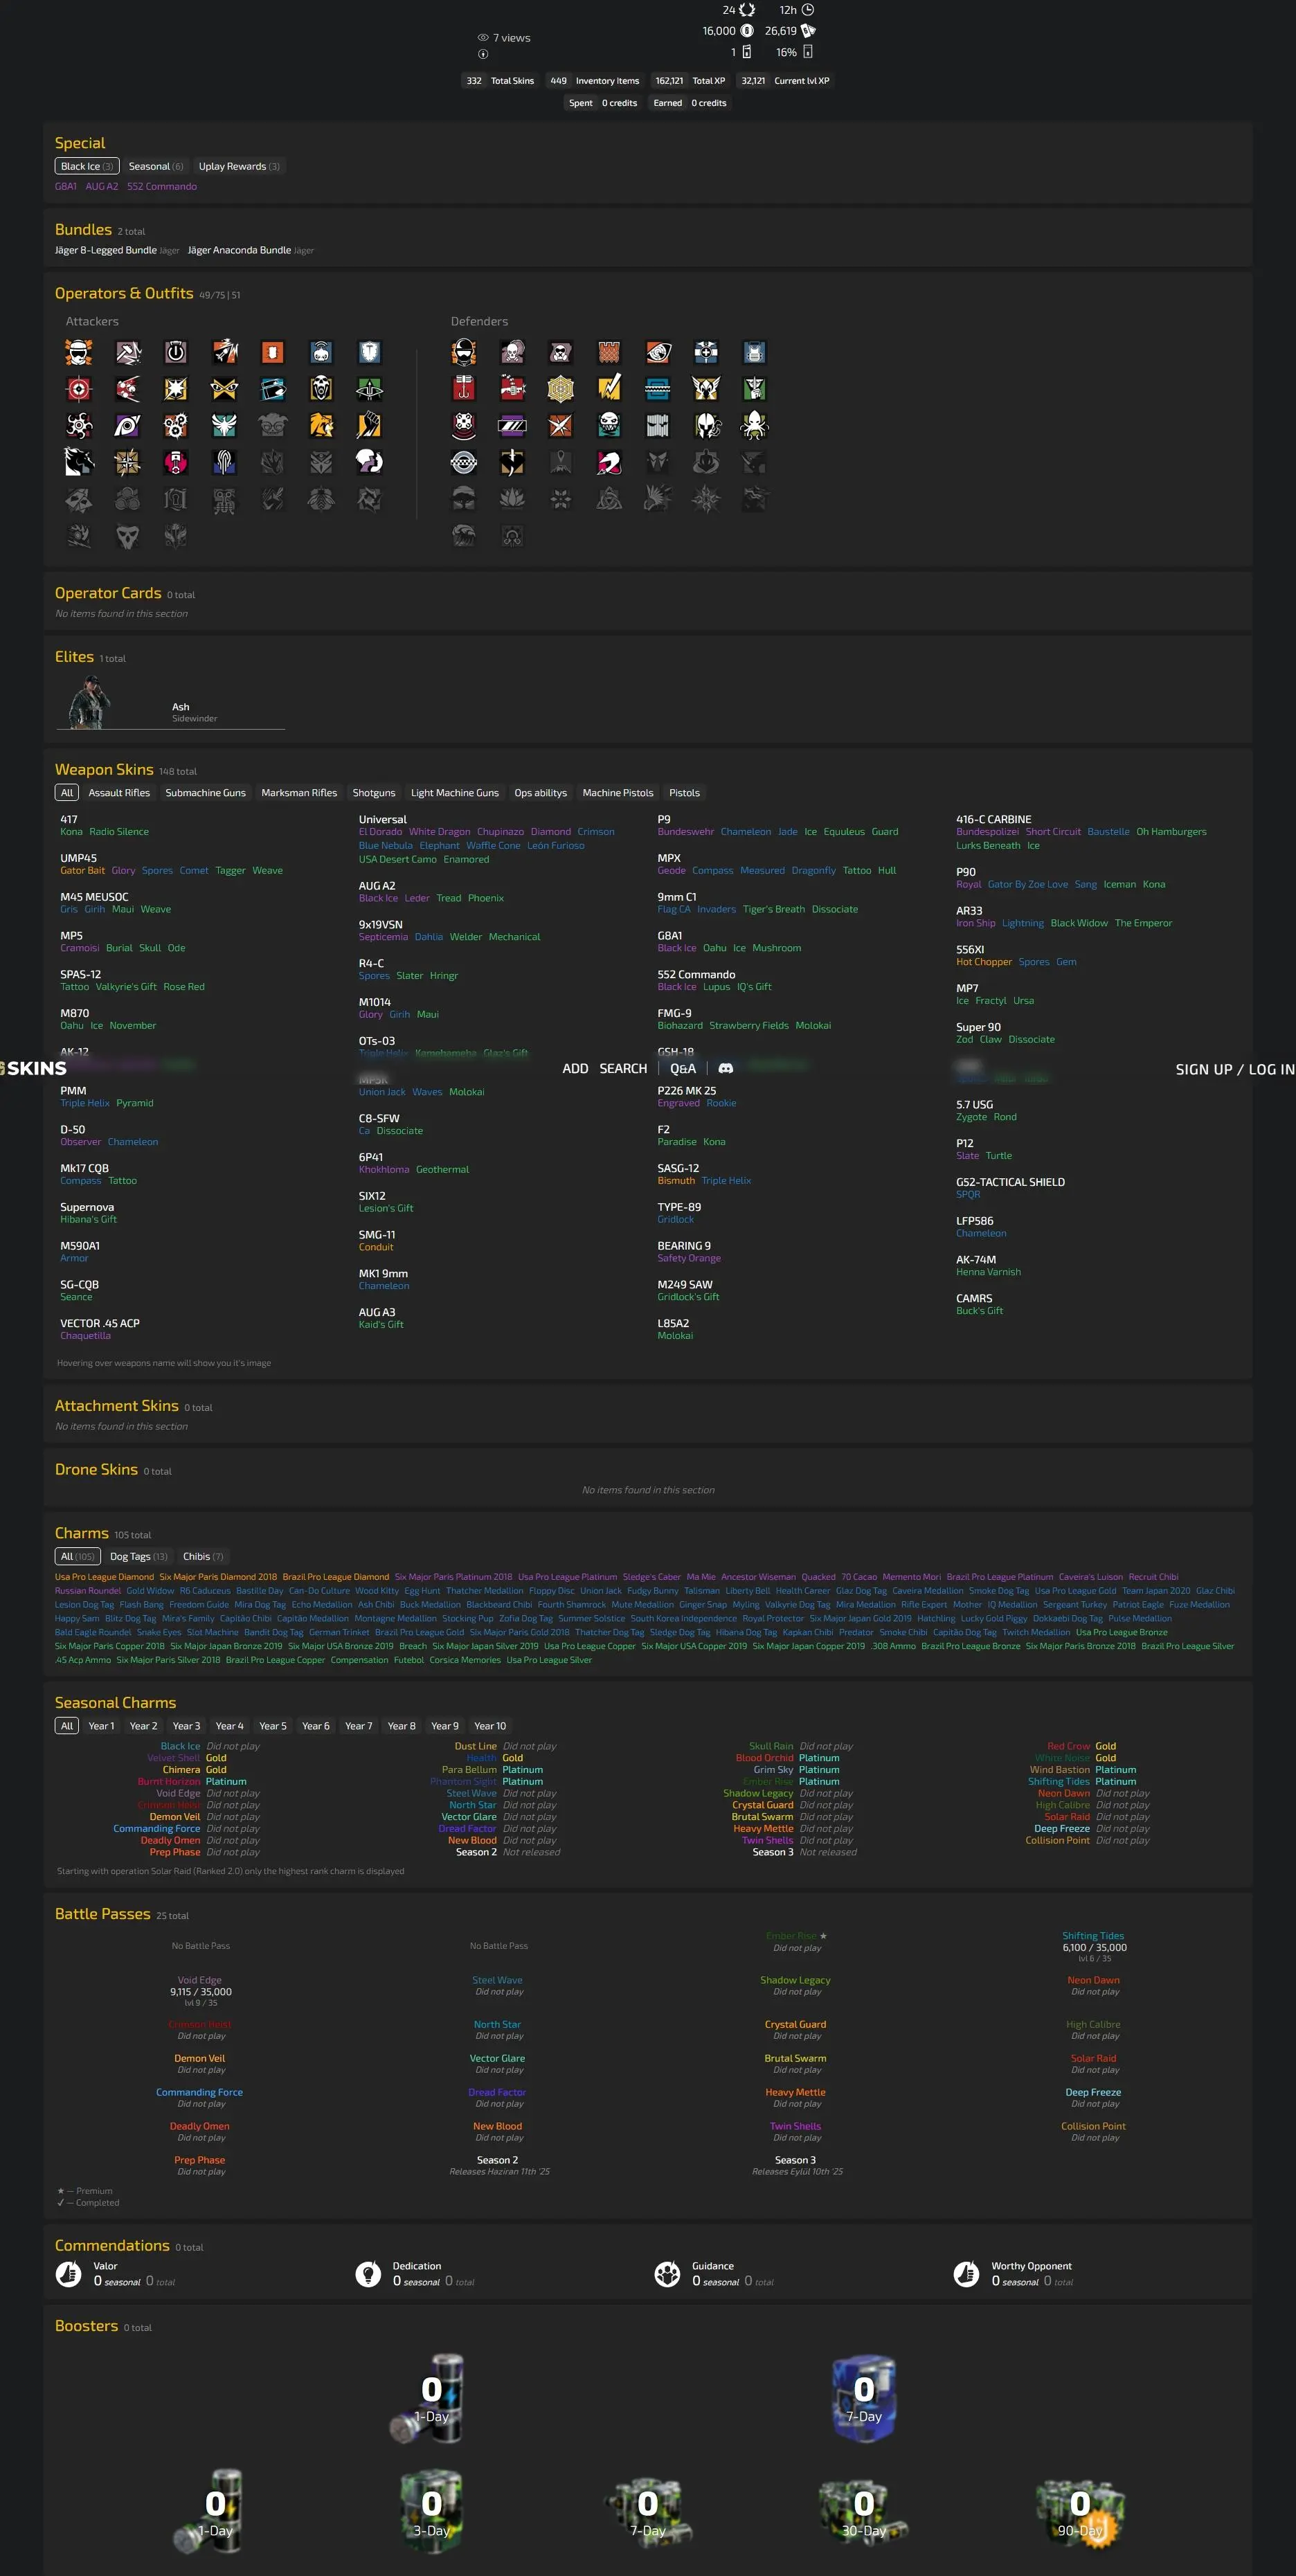This screenshot has width=1296, height=2576.
Task: Click the Alibi octopus defender icon
Action: click(x=754, y=426)
